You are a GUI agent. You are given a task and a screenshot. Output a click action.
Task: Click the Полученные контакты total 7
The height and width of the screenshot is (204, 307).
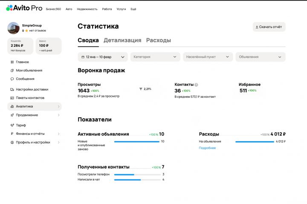[x=163, y=167]
